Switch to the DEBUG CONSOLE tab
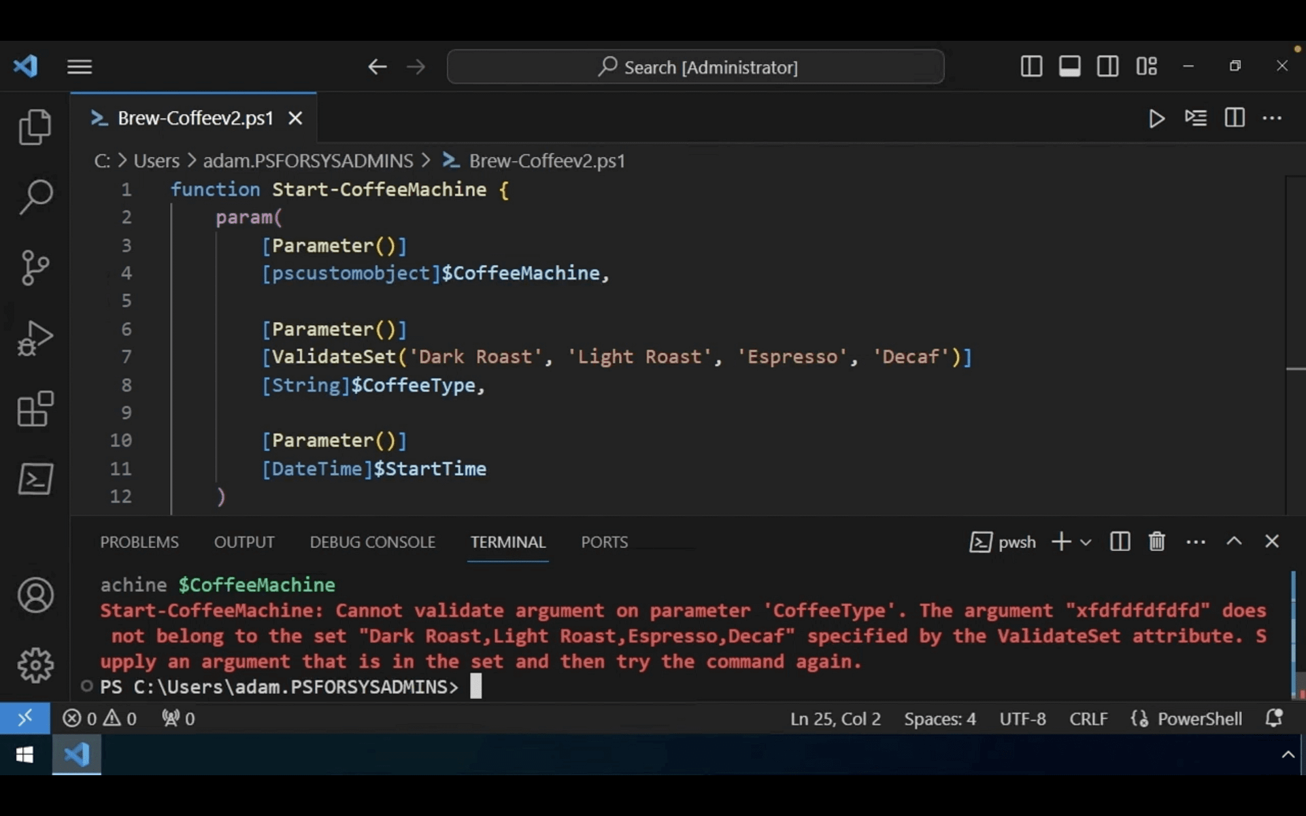1306x816 pixels. pos(373,542)
